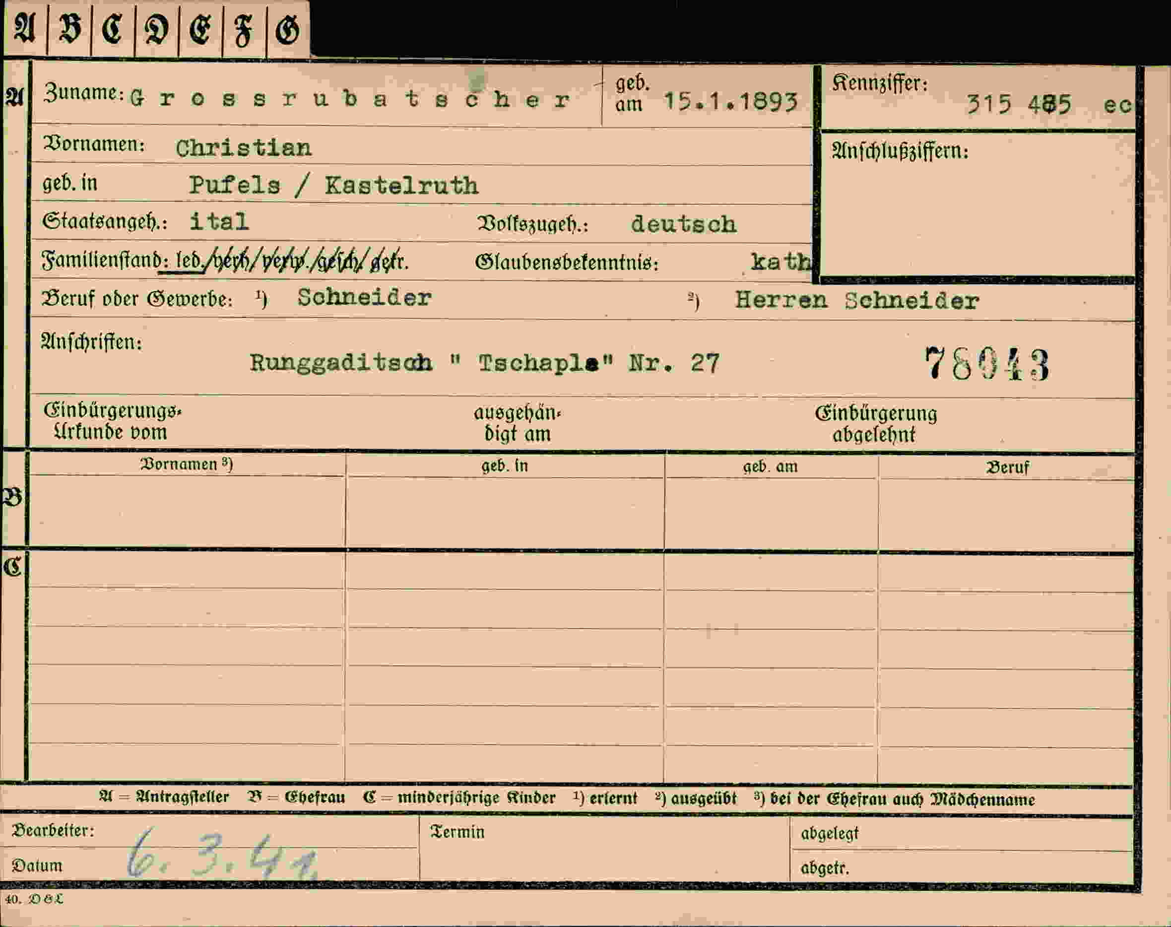This screenshot has height=927, width=1171.
Task: Click the section C marker for Kinder
Action: [12, 567]
